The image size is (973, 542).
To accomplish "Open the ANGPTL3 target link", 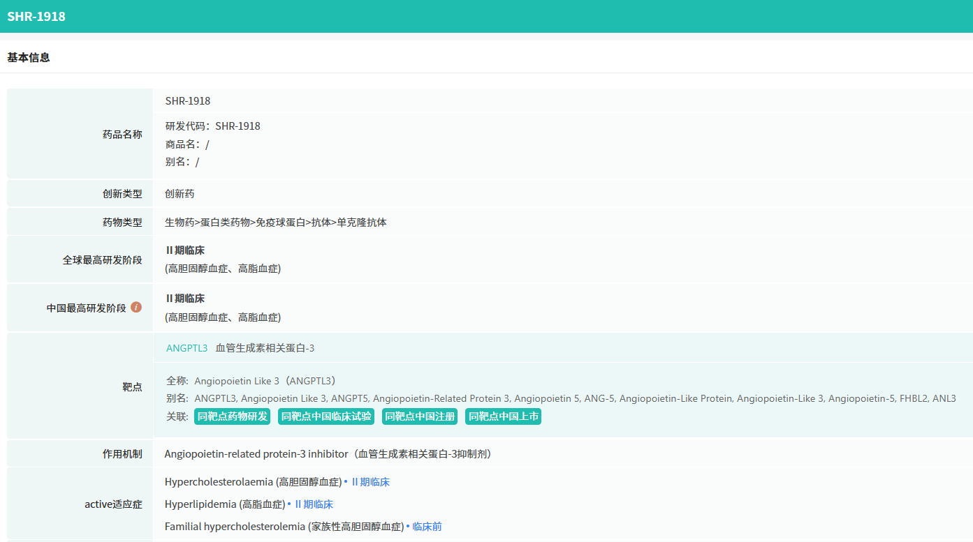I will tap(186, 348).
